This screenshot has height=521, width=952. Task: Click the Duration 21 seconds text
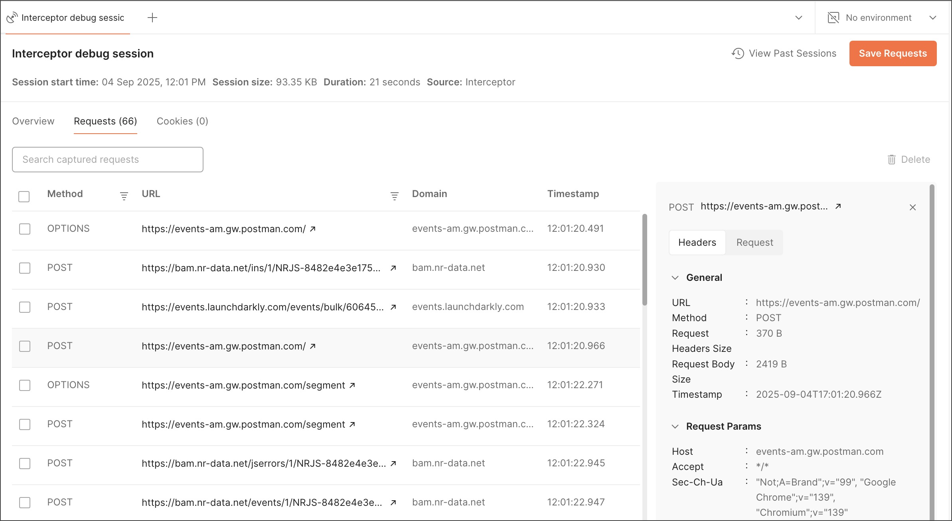click(372, 82)
